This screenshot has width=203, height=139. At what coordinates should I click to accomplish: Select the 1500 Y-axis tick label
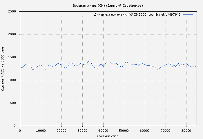[x=14, y=57]
